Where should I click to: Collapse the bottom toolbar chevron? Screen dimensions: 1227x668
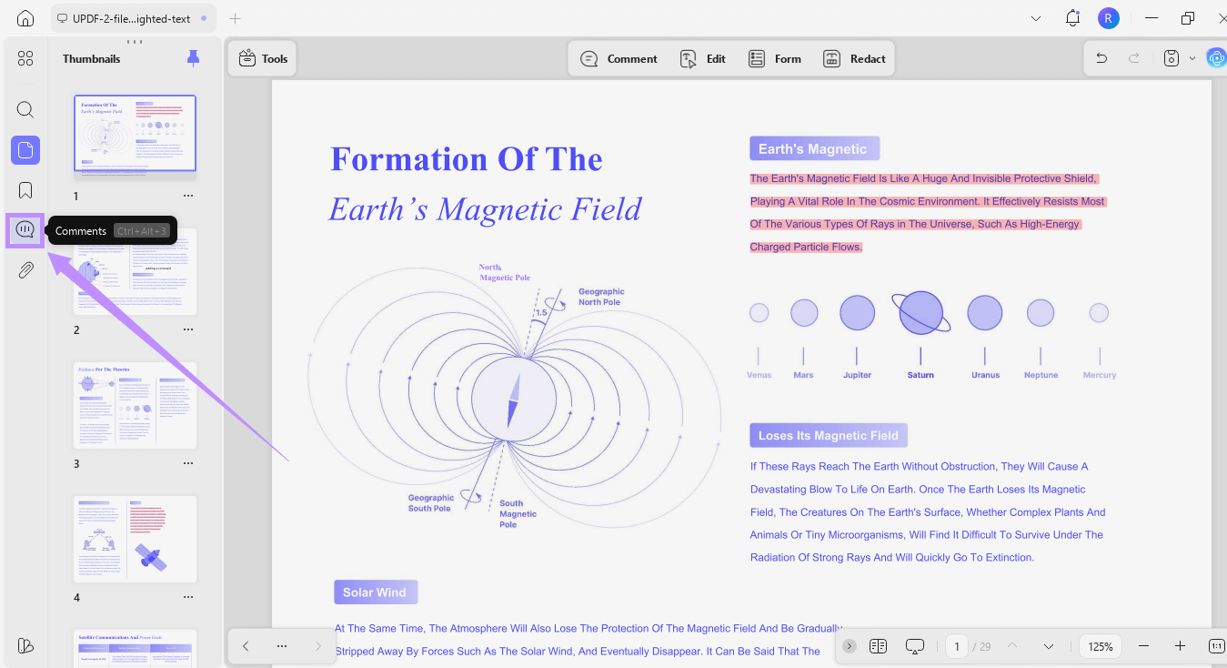pyautogui.click(x=850, y=646)
